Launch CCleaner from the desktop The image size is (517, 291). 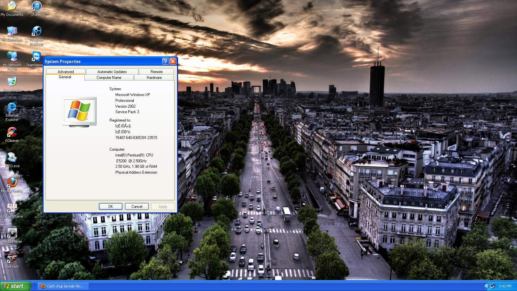[12, 133]
